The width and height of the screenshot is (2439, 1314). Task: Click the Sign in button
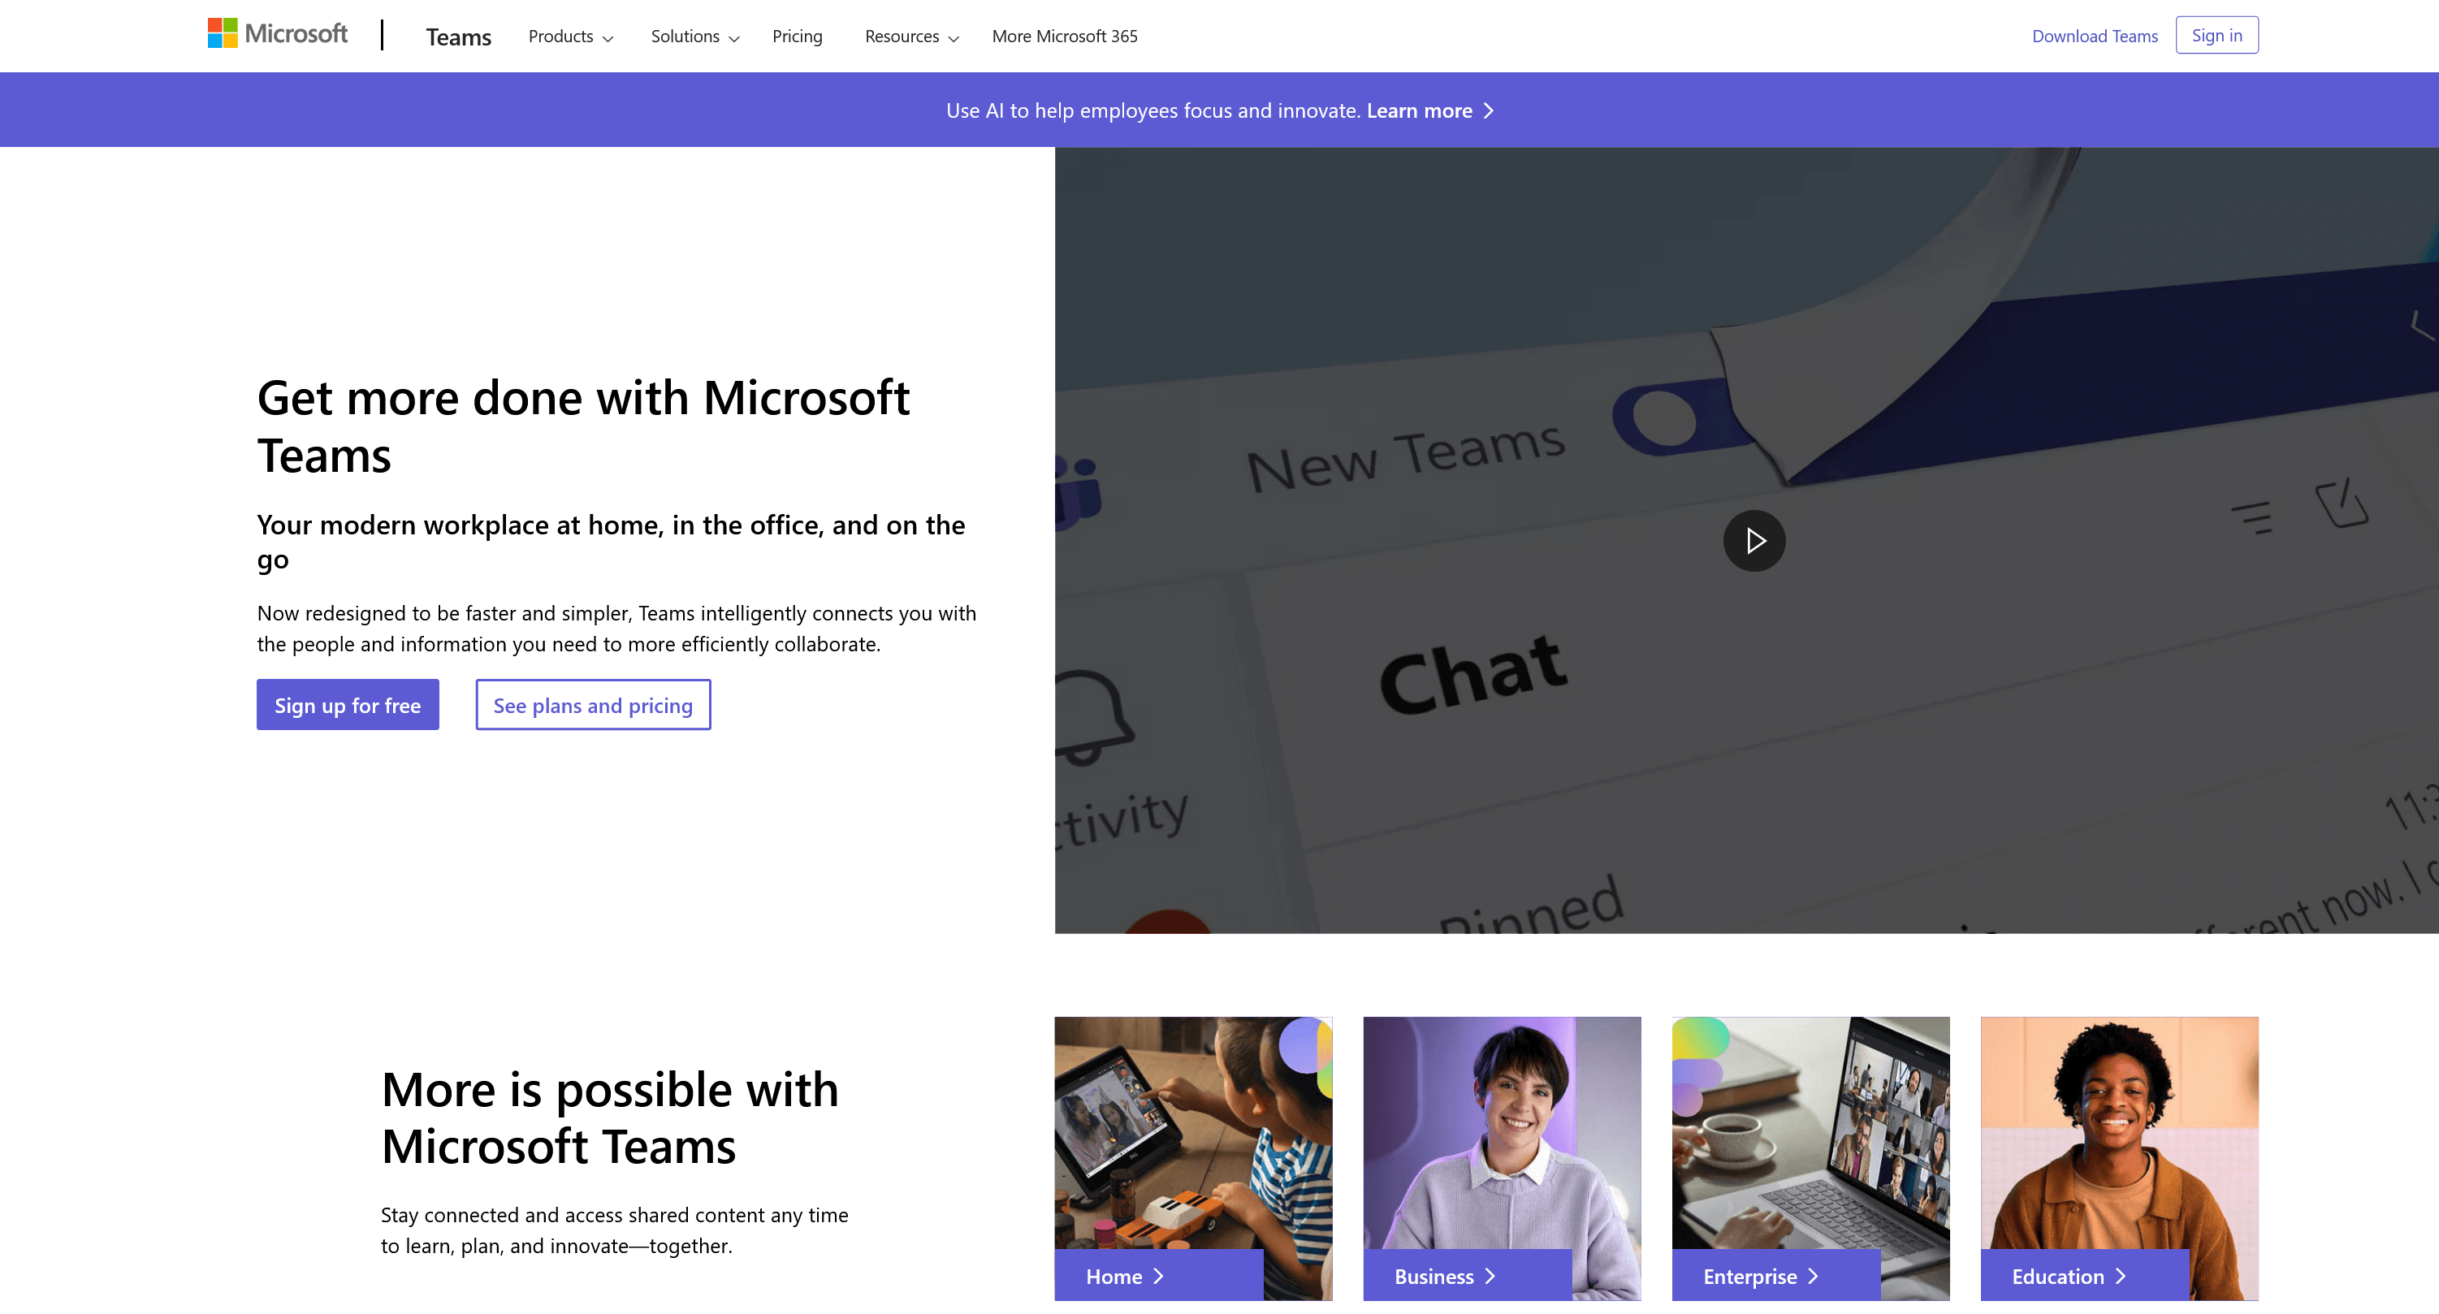click(2216, 35)
